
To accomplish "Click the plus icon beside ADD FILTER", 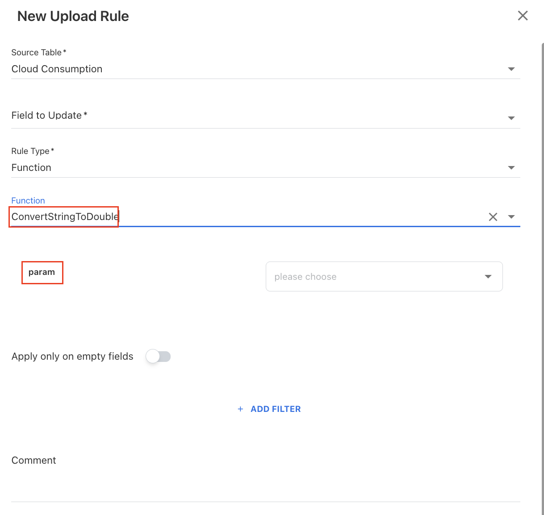I will tap(240, 409).
